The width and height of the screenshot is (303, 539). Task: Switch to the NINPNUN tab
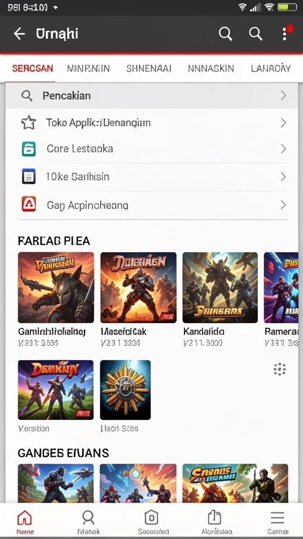pos(88,68)
